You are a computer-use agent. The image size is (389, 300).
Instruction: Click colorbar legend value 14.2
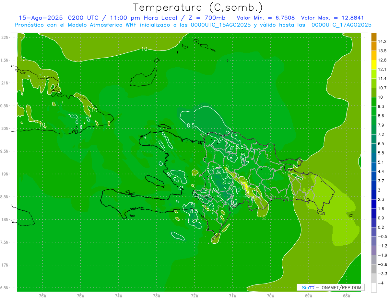pos(383,41)
